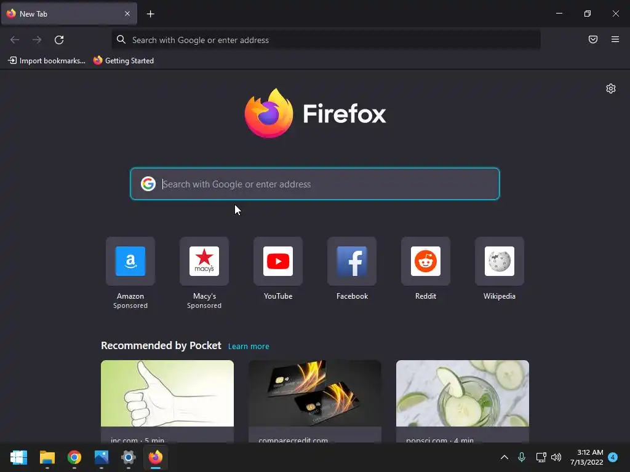Open Google Chrome from taskbar
Viewport: 630px width, 472px height.
pos(74,457)
